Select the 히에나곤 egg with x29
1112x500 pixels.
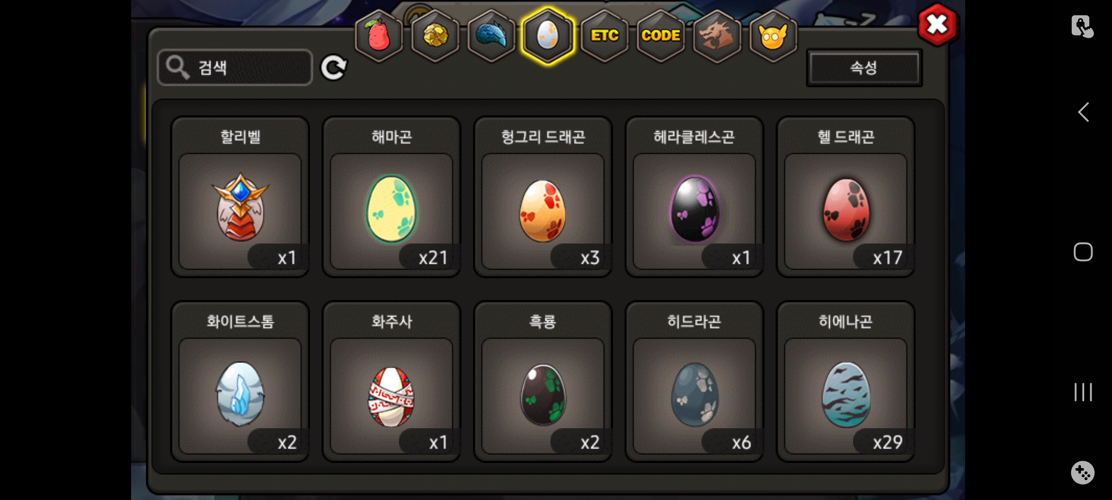[x=846, y=381]
